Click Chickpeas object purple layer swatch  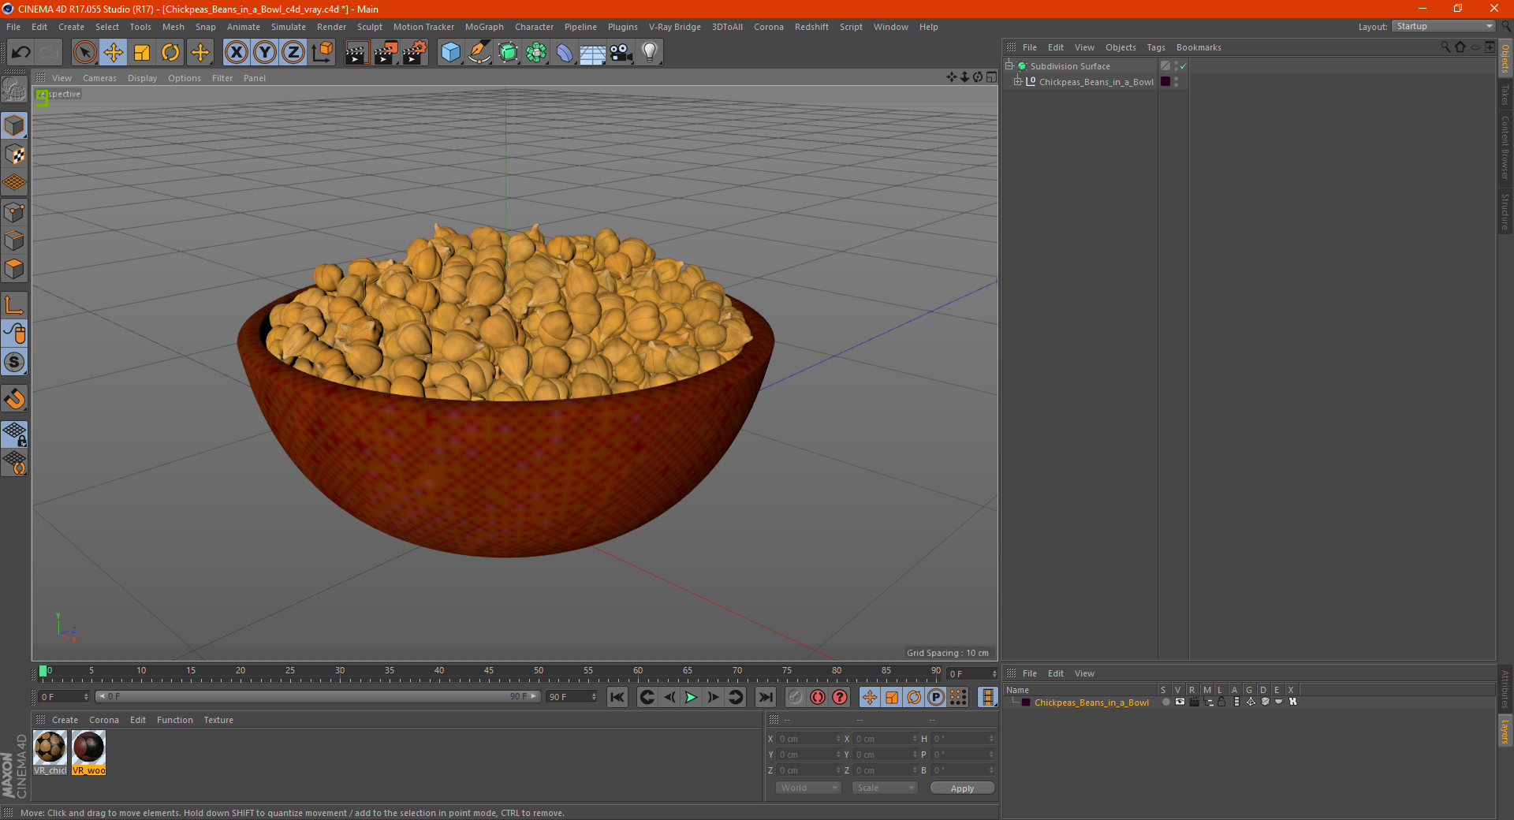tap(1165, 81)
